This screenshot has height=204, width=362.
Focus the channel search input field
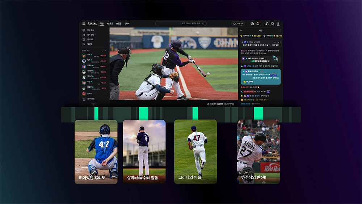pos(181,24)
